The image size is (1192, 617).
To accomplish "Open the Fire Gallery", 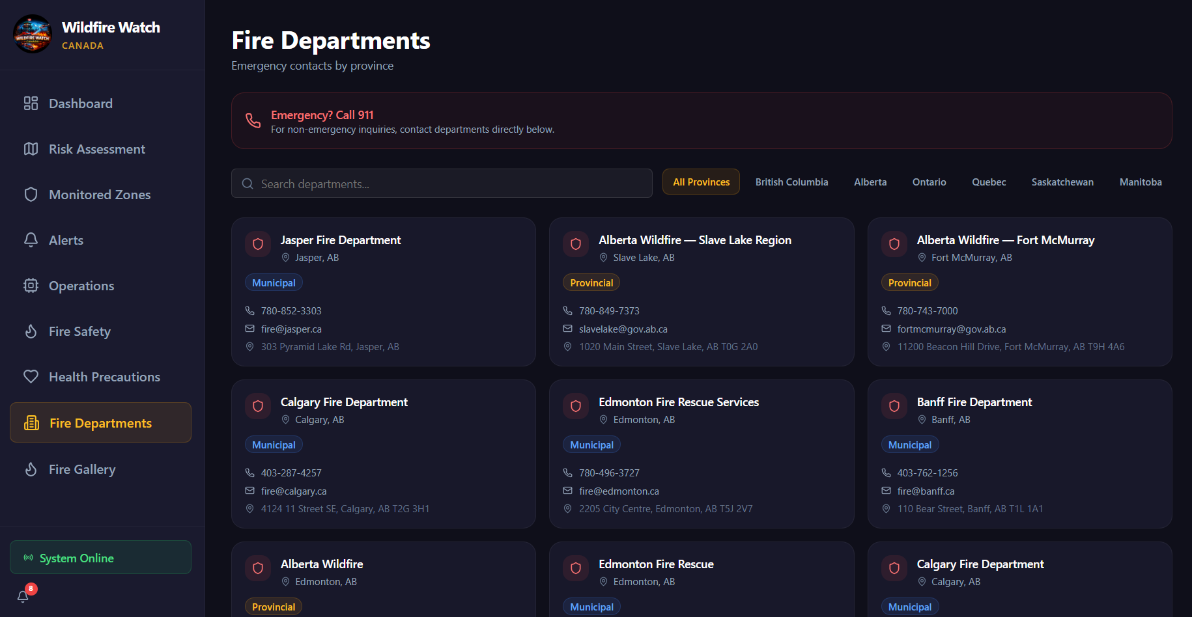I will coord(101,469).
